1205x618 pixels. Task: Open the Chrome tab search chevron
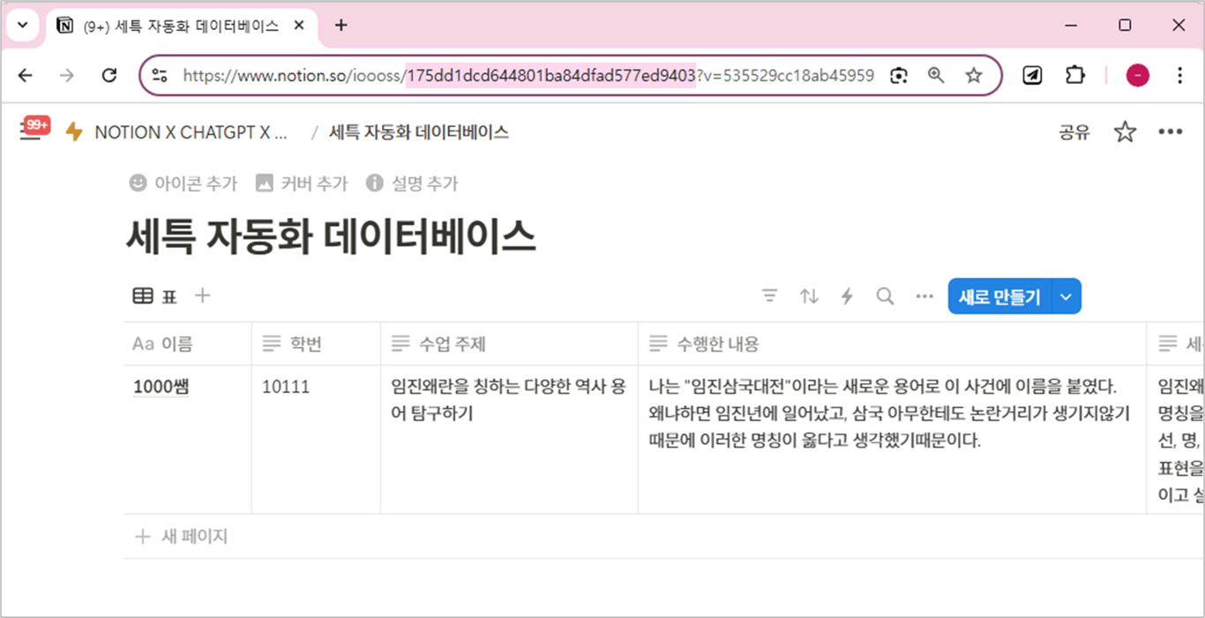(x=23, y=25)
